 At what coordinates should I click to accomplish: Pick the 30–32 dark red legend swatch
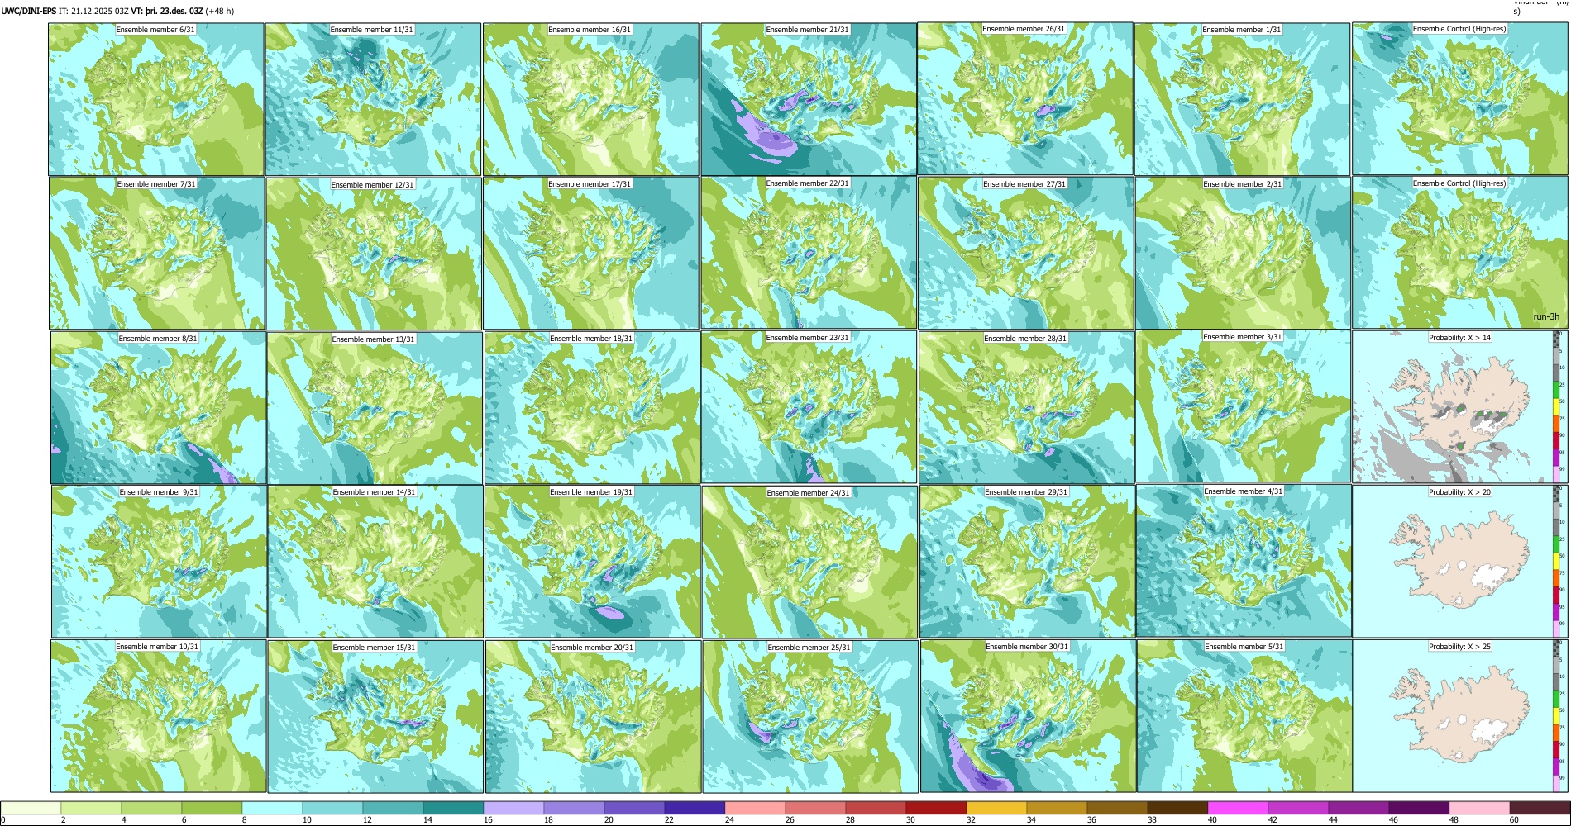pyautogui.click(x=936, y=808)
